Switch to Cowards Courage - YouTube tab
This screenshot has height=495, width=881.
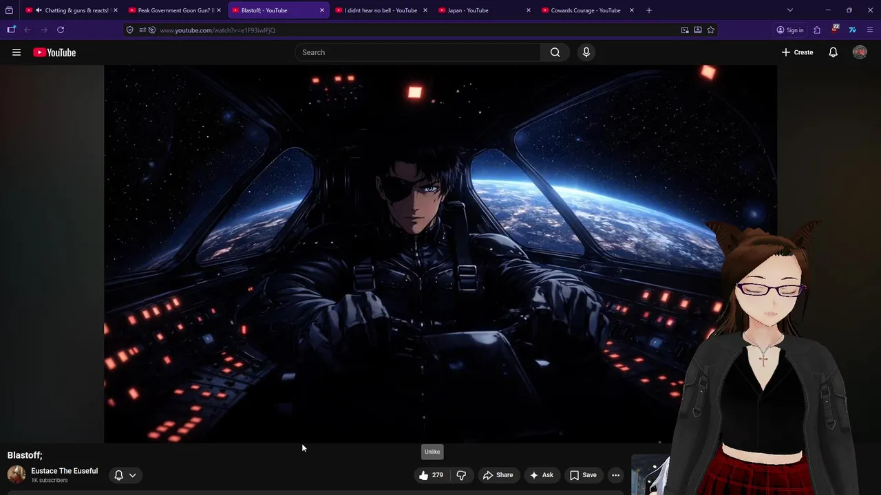click(588, 10)
